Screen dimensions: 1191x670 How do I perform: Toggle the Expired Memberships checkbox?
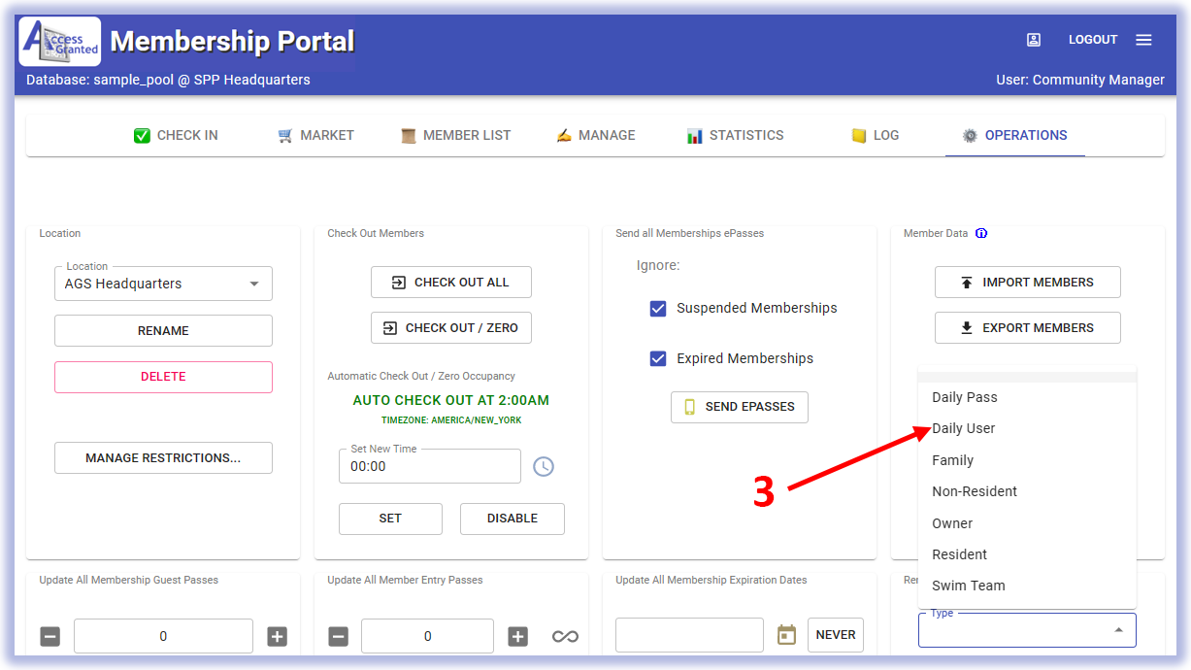(x=658, y=358)
